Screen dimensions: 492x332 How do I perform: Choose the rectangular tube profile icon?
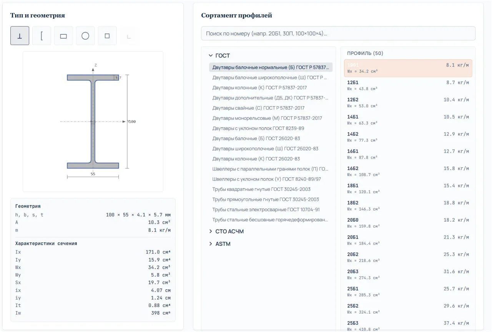coord(63,36)
